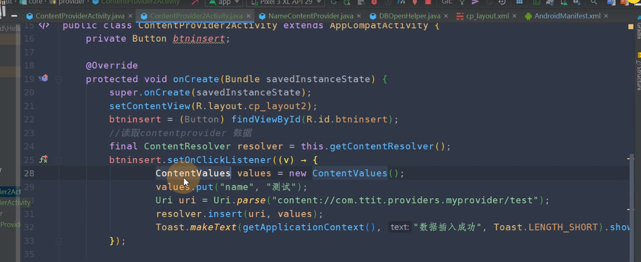The height and width of the screenshot is (262, 641).
Task: Click savedInstanceState parameter in the onCreate signature
Action: [318, 79]
